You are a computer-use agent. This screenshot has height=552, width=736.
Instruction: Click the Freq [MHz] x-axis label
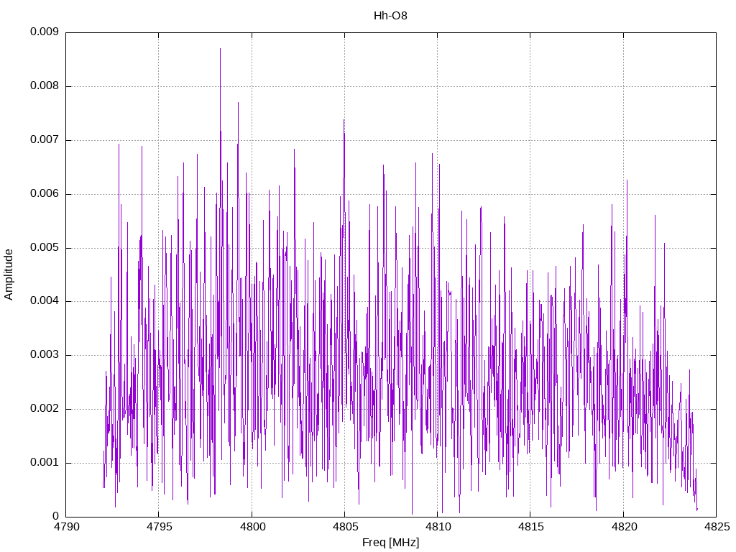pyautogui.click(x=390, y=543)
